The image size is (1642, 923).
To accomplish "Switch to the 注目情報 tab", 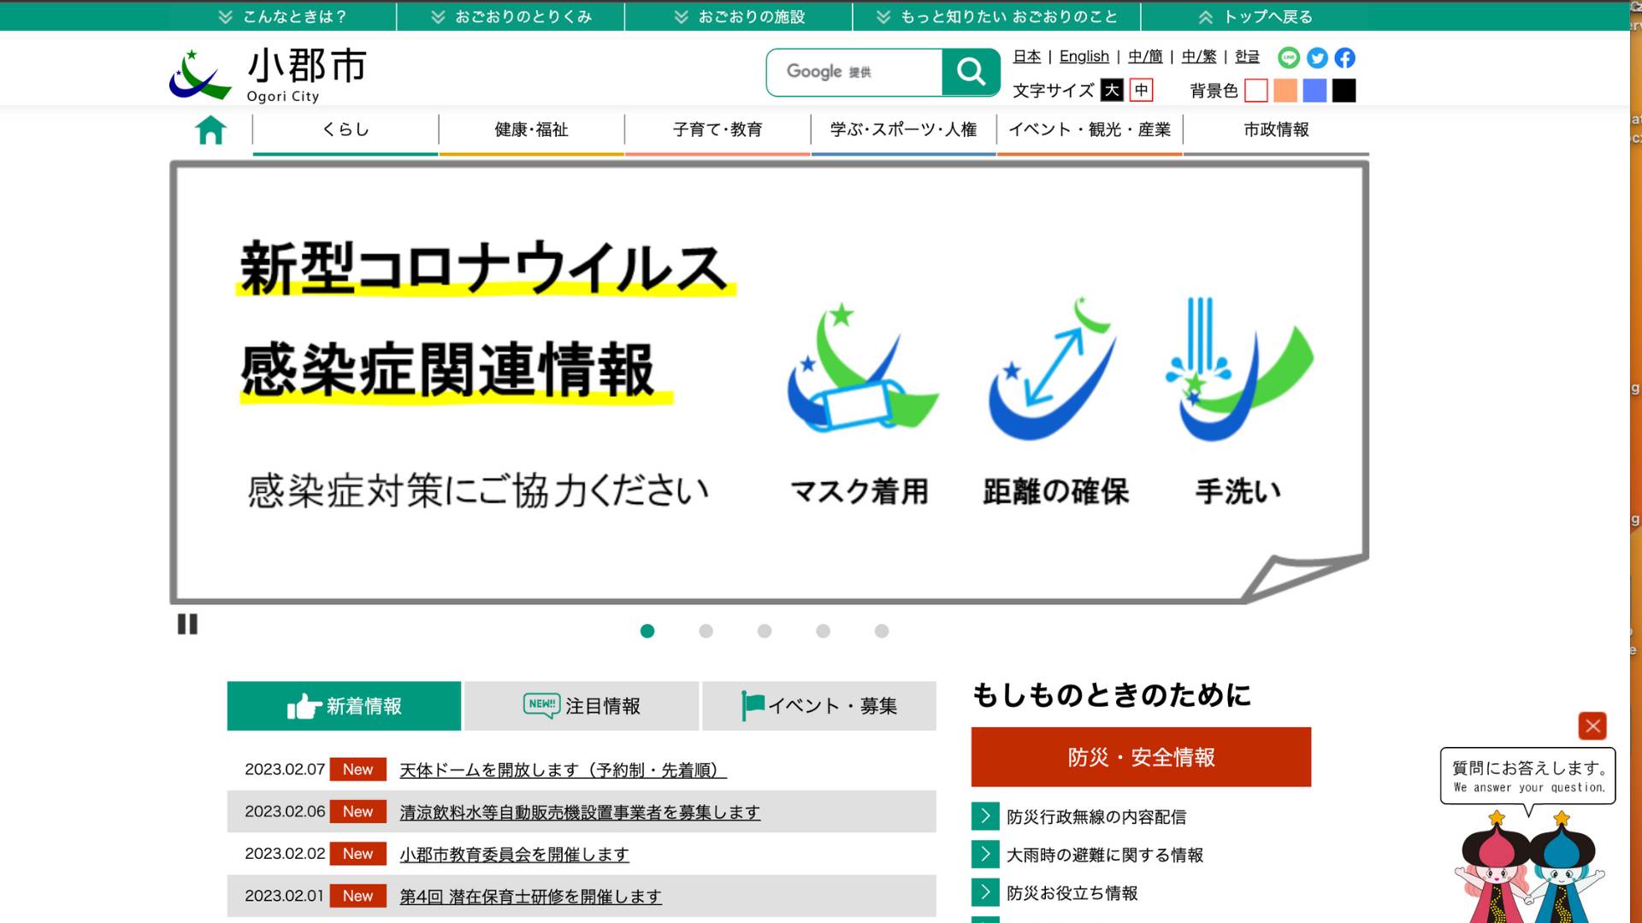I will pos(582,706).
